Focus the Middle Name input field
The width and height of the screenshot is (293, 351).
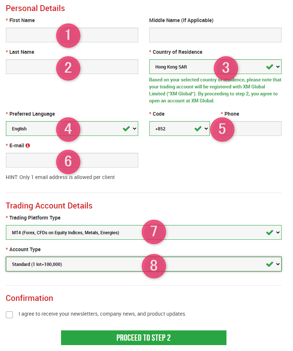(x=215, y=35)
